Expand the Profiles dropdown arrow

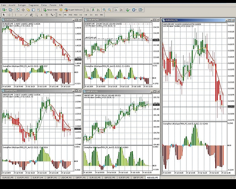point(13,10)
